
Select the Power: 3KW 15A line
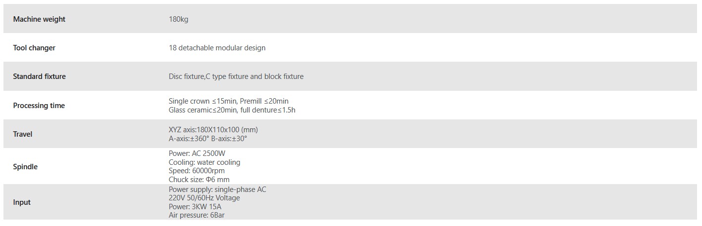click(x=195, y=207)
